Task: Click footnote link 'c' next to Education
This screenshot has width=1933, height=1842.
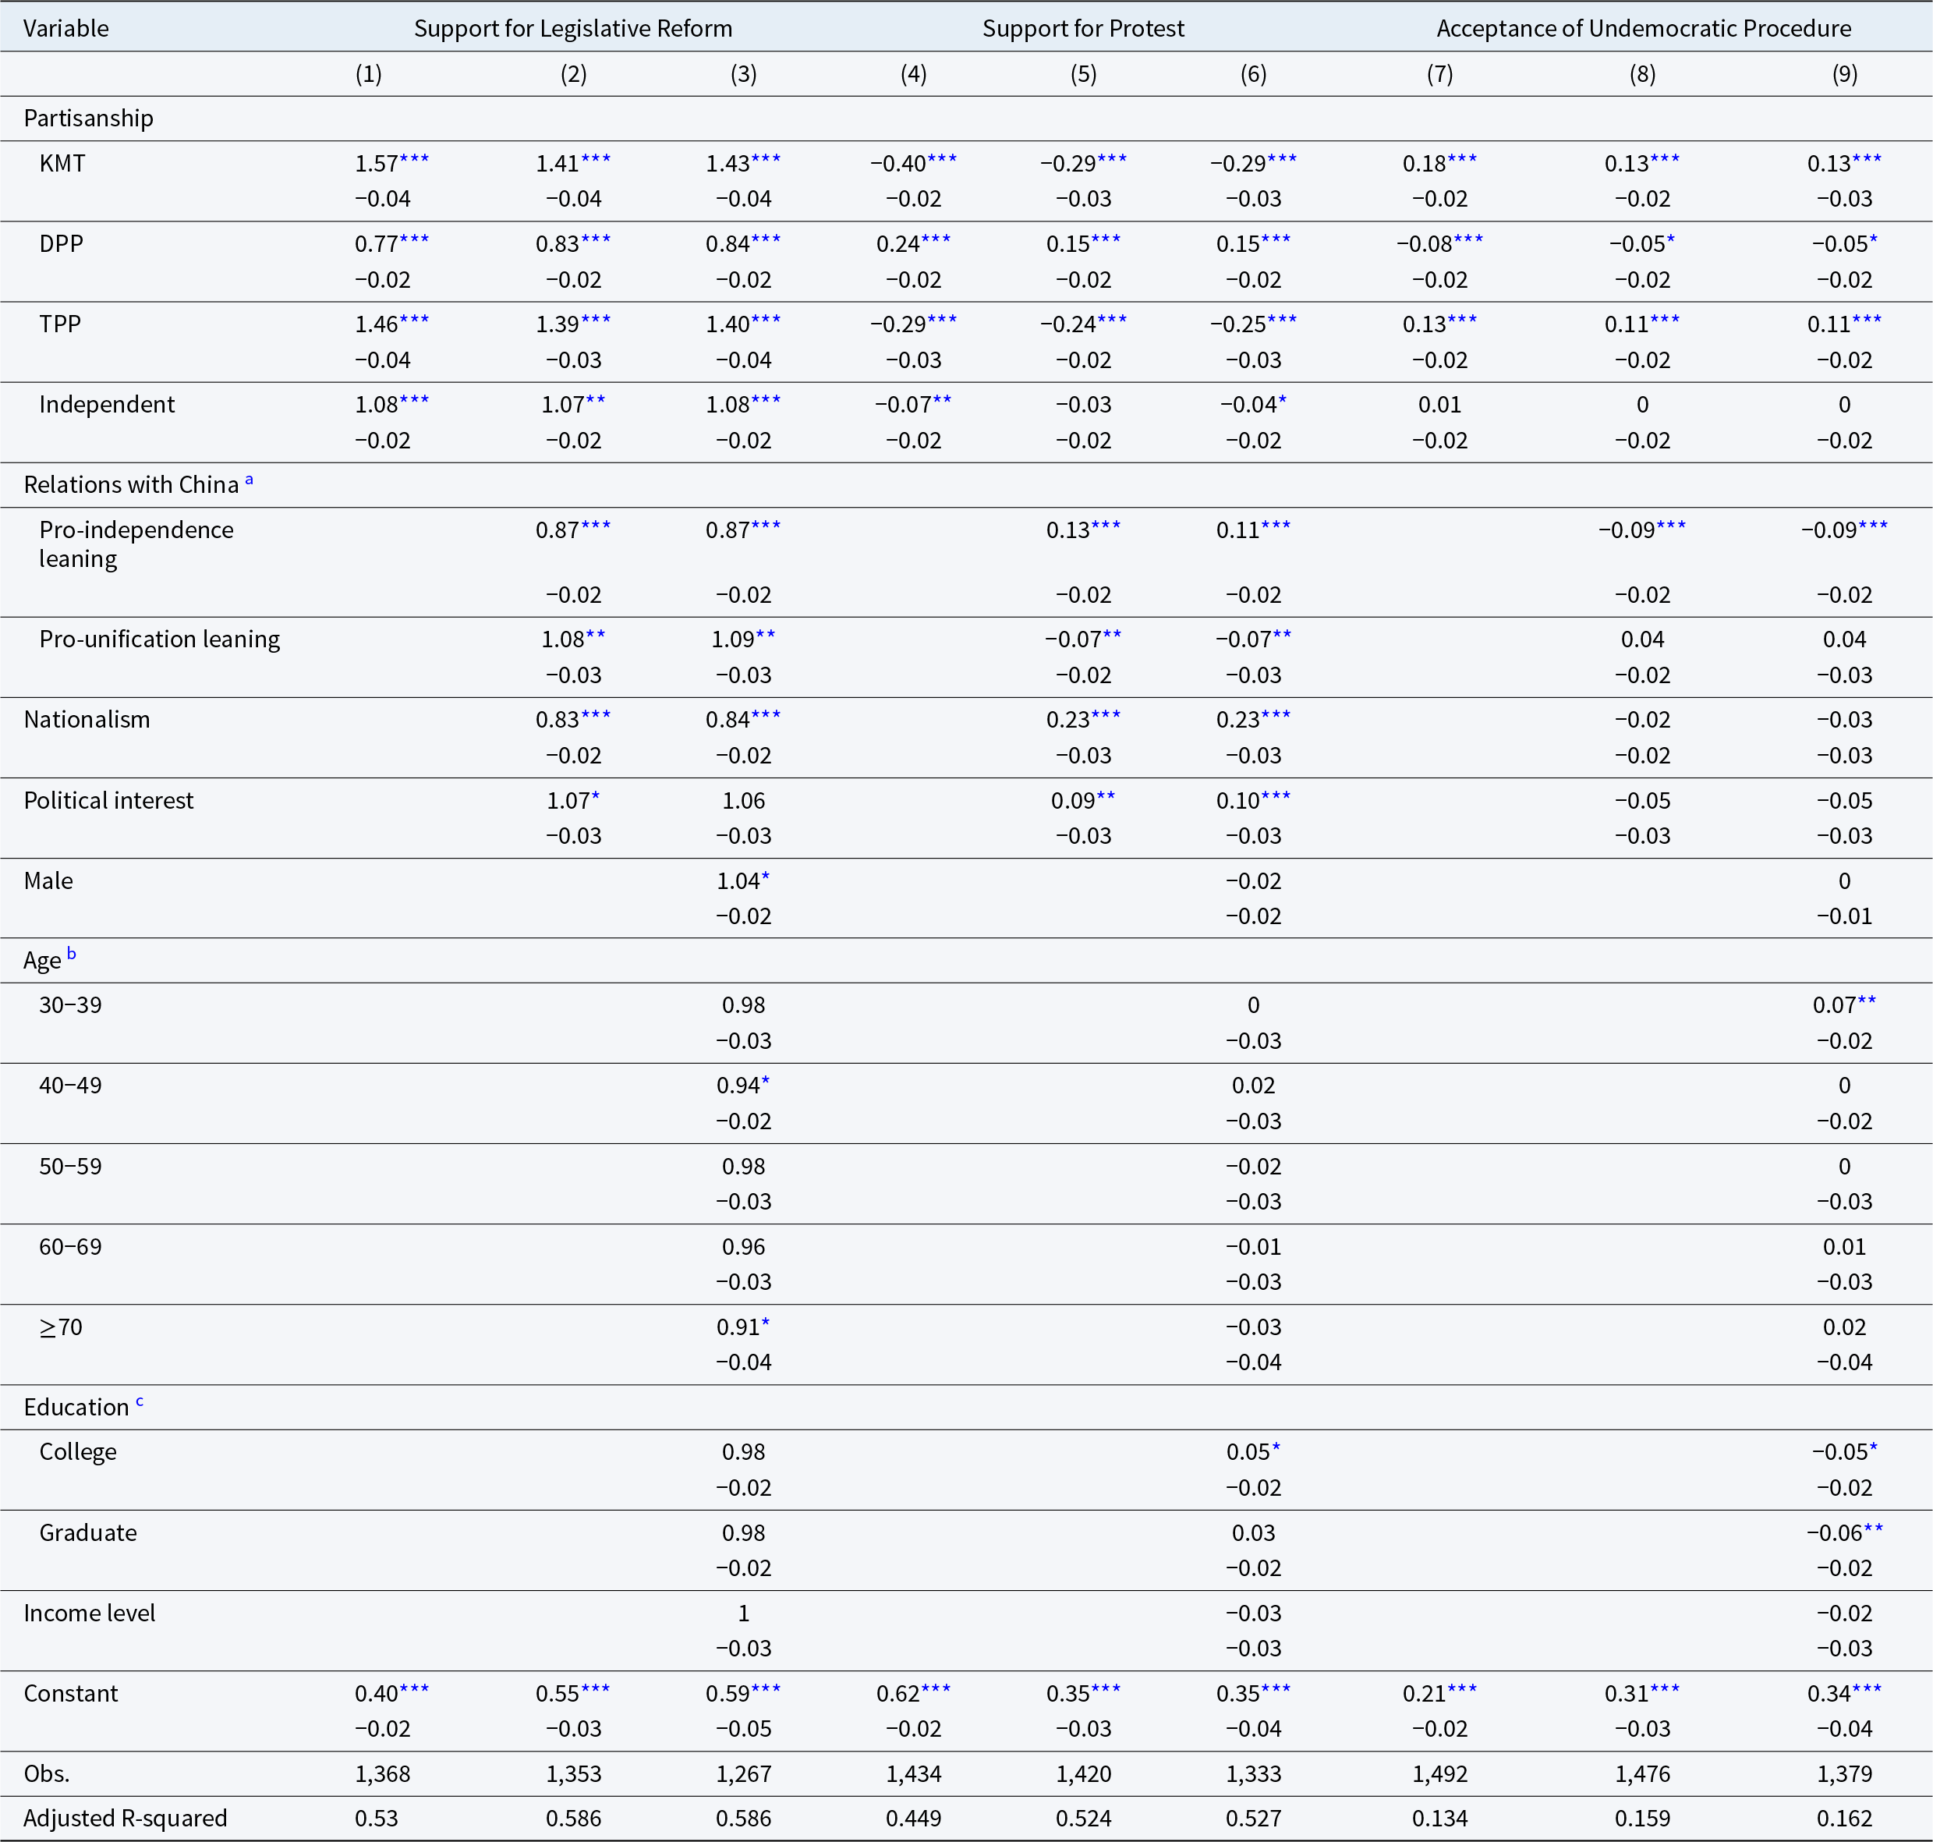Action: click(140, 1401)
